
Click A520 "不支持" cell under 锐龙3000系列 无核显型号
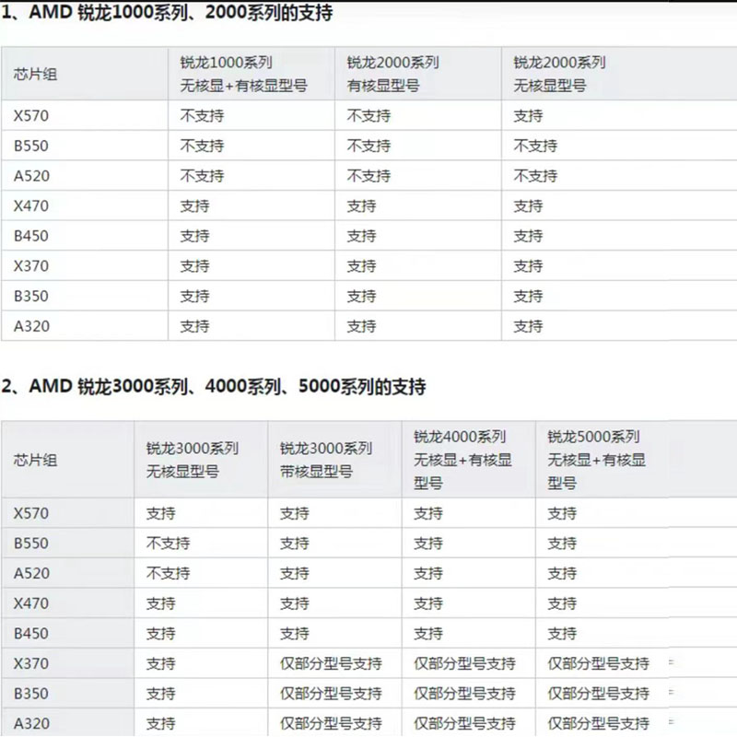[169, 573]
